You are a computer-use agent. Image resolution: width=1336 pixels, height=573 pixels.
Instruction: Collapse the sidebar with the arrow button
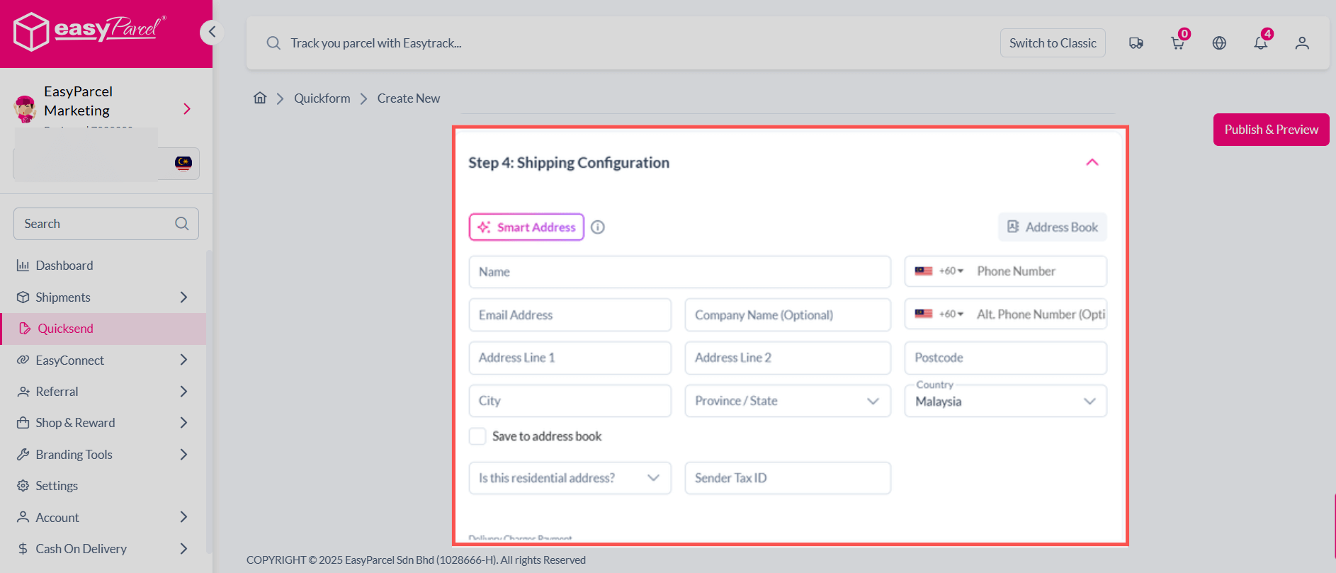click(x=212, y=32)
